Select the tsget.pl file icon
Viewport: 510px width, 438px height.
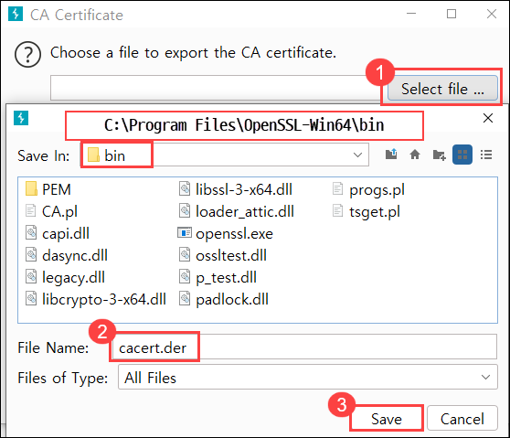(x=337, y=210)
